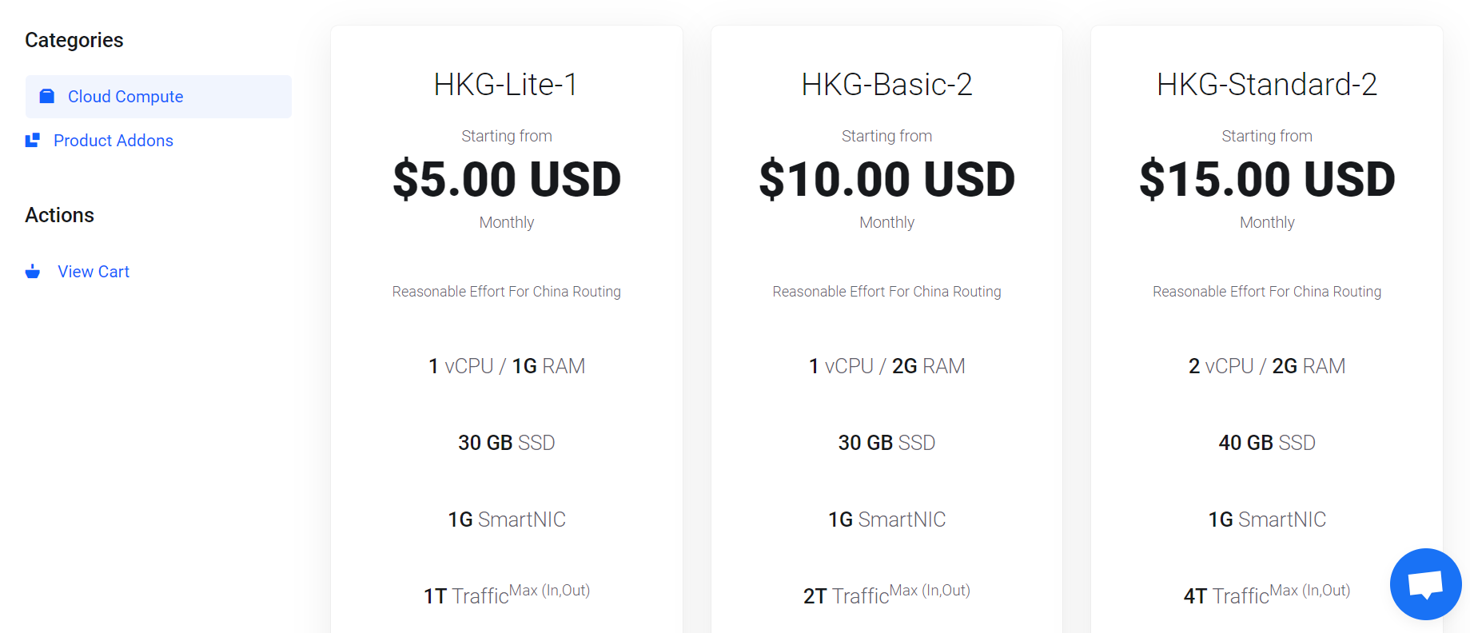Click 2 vCPU / 2G RAM spec

(1267, 366)
